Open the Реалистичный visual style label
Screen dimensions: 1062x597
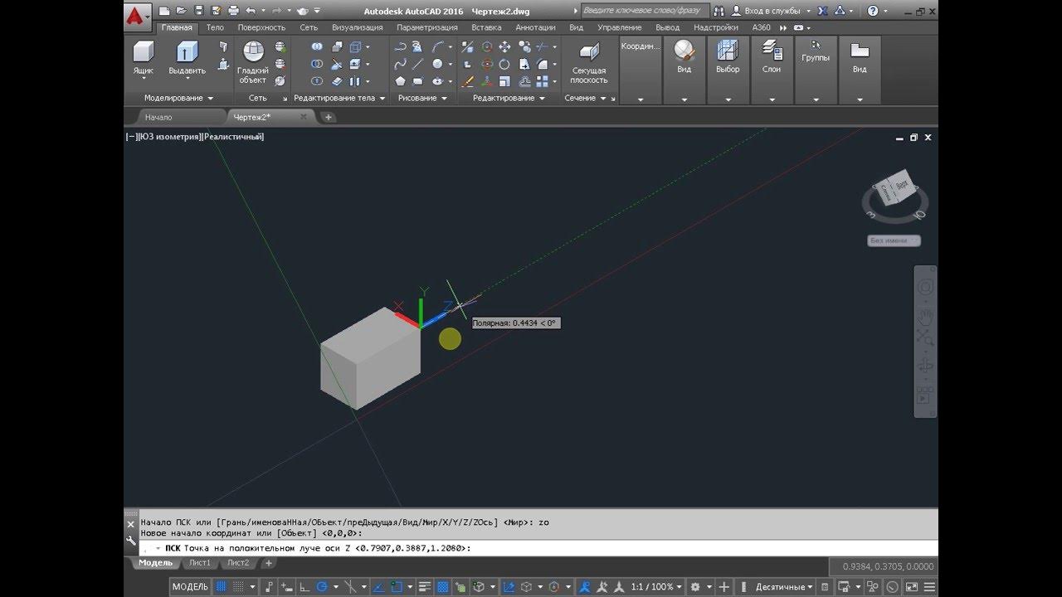pos(233,137)
